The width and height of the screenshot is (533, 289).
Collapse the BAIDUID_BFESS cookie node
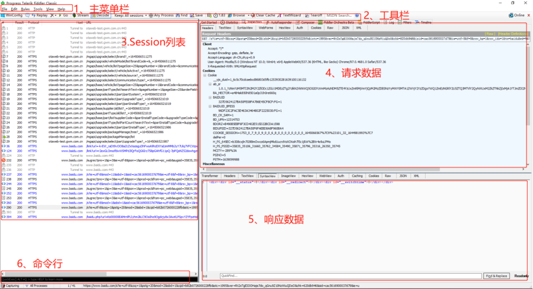[x=210, y=106]
